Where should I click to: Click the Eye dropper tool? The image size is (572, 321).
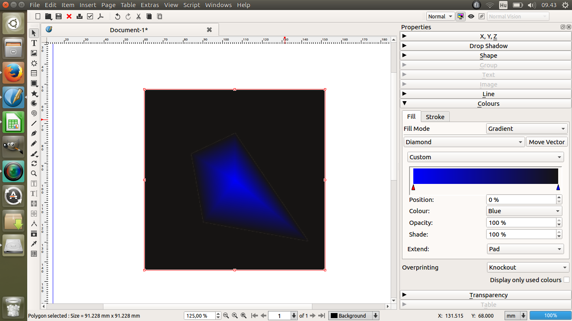[x=34, y=244]
